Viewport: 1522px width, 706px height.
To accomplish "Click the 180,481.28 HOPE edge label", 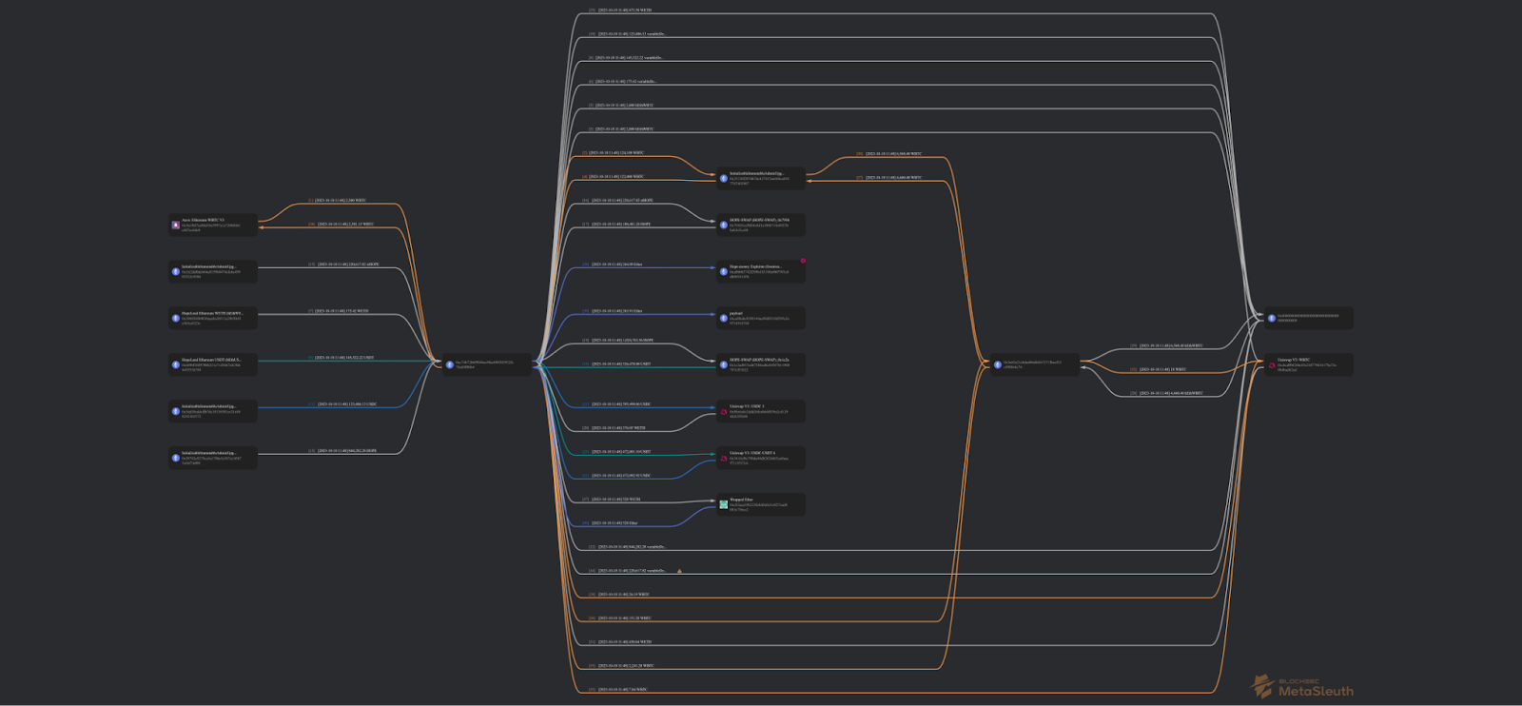I will point(616,225).
